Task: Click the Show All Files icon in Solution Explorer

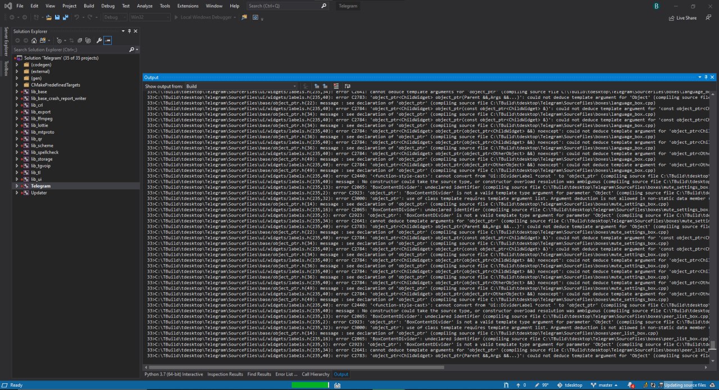Action: [88, 40]
